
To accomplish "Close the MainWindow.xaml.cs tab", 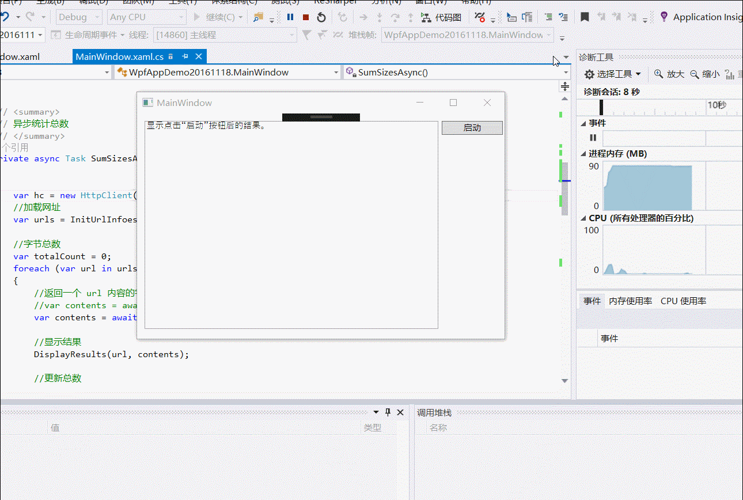I will pyautogui.click(x=199, y=56).
